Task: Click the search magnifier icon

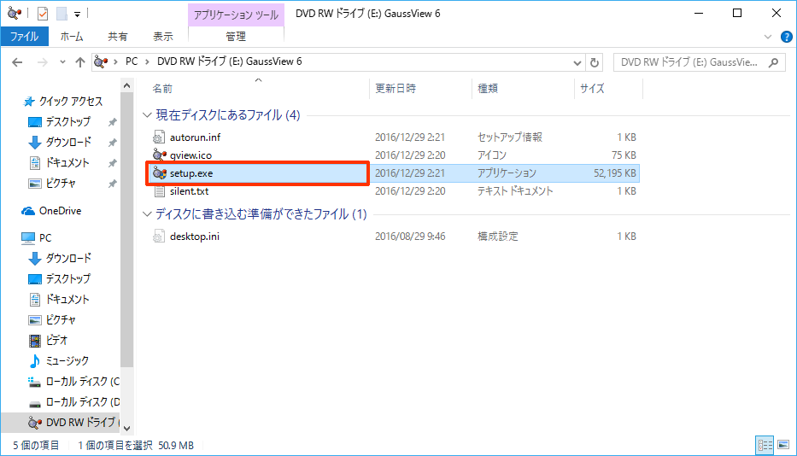Action: coord(773,62)
